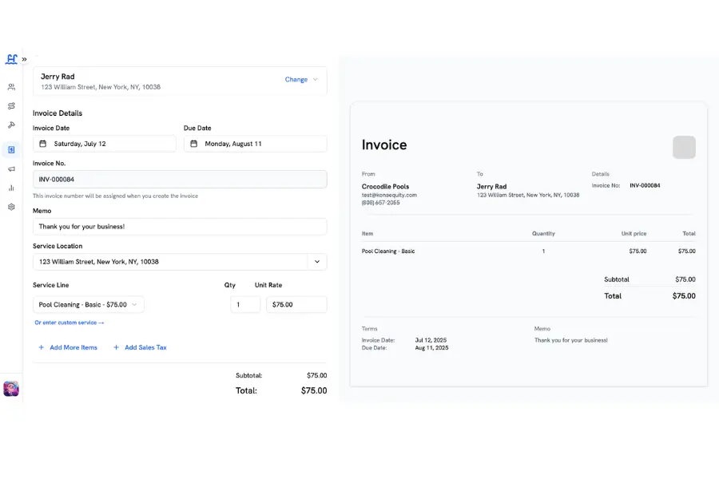Open the tools hammer icon in sidebar
Image resolution: width=719 pixels, height=479 pixels.
(11, 125)
